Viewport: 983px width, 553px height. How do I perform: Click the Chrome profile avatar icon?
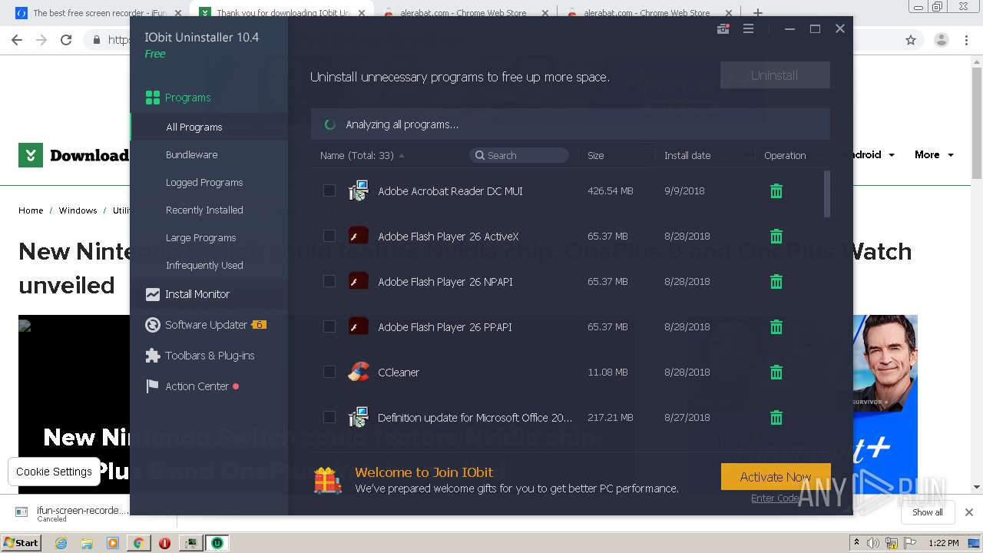(941, 40)
